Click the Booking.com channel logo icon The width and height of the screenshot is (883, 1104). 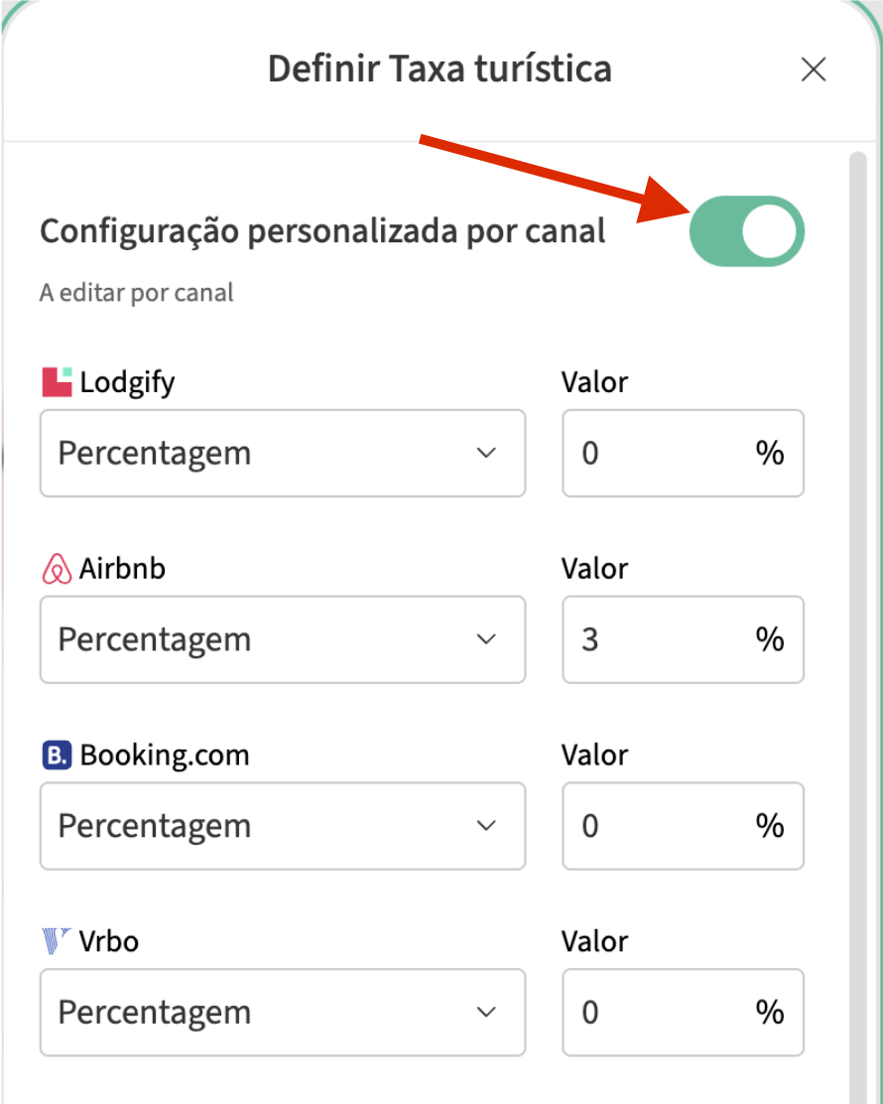[x=58, y=756]
